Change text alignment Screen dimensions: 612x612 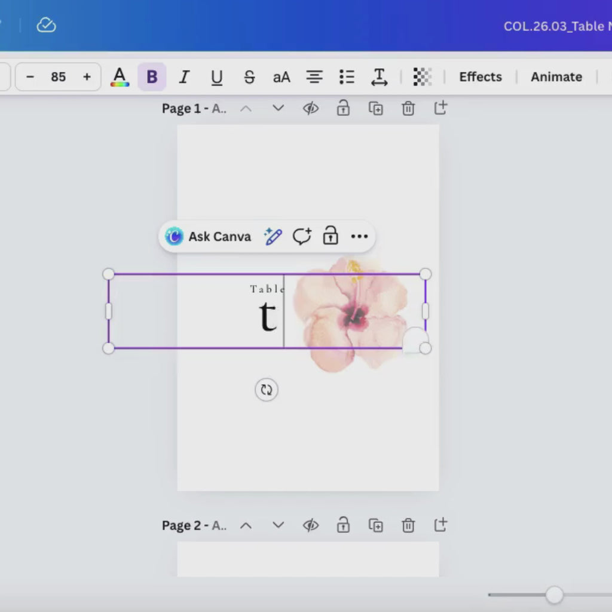[x=314, y=77]
